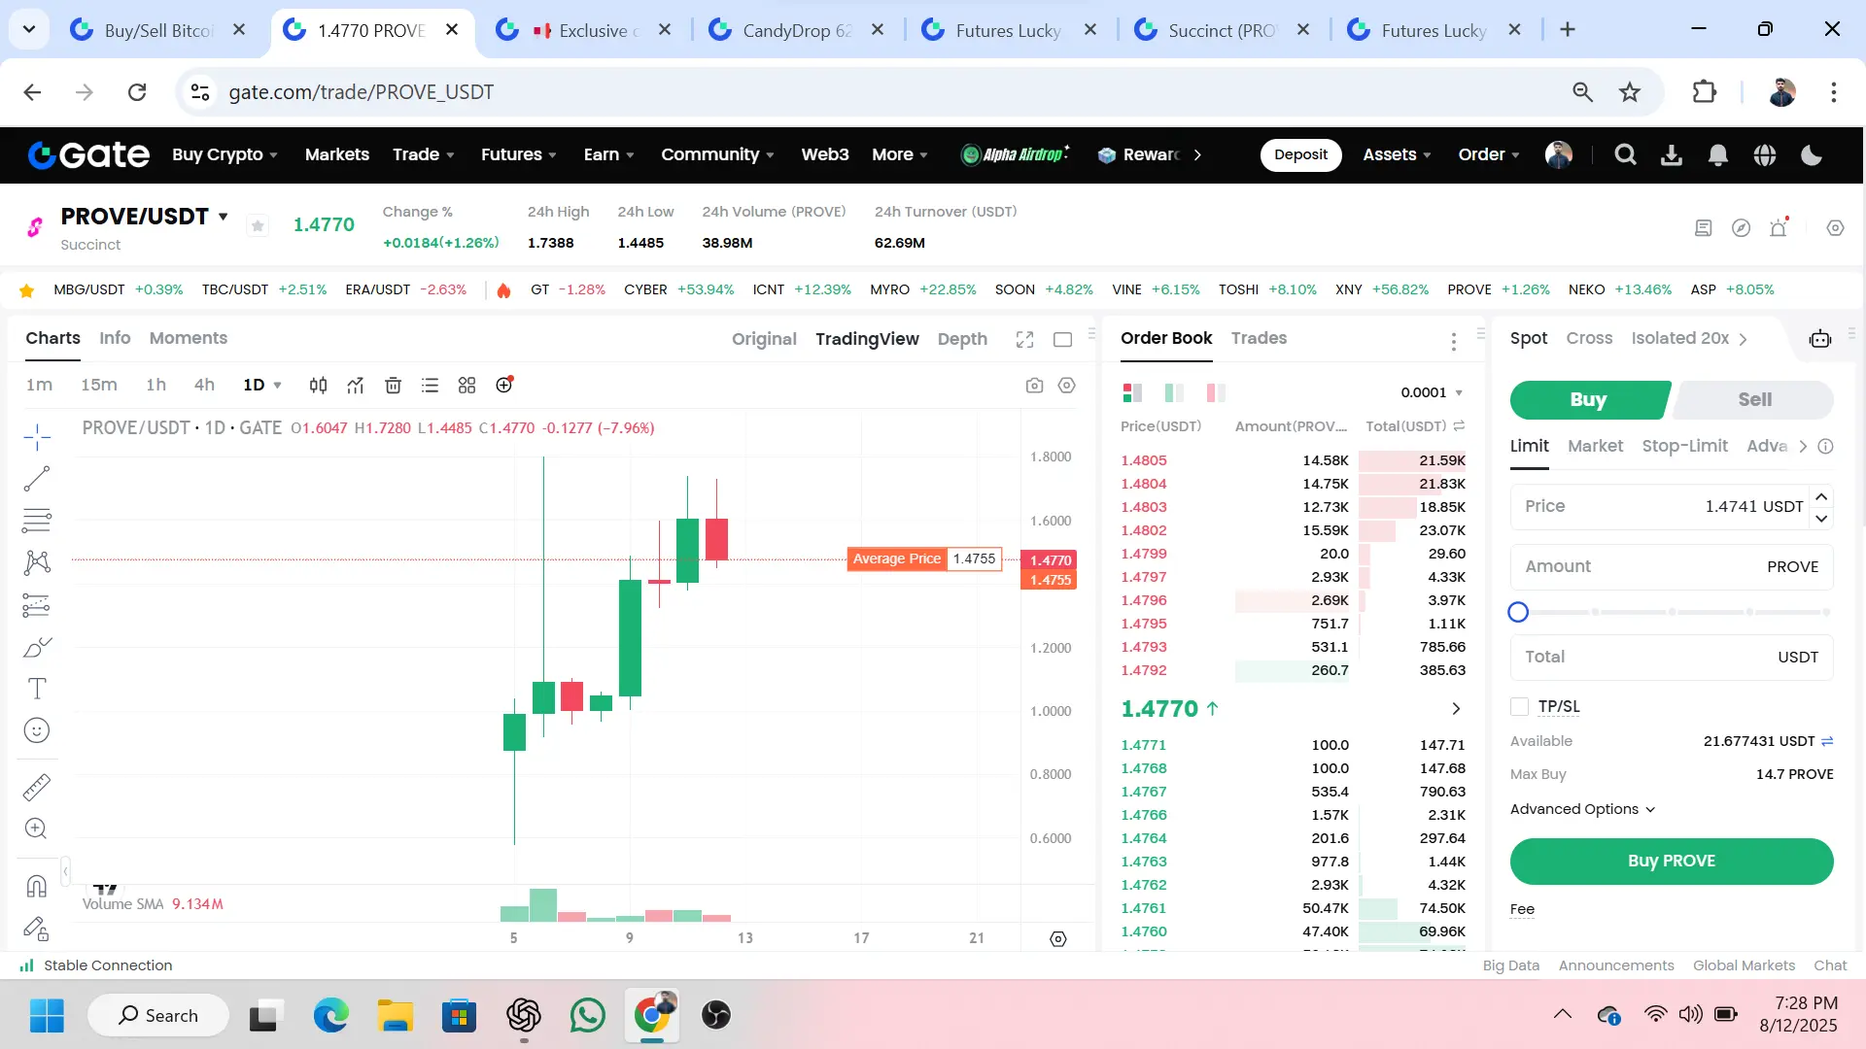The width and height of the screenshot is (1866, 1049).
Task: Click the amount percentage slider handle
Action: 1518,612
